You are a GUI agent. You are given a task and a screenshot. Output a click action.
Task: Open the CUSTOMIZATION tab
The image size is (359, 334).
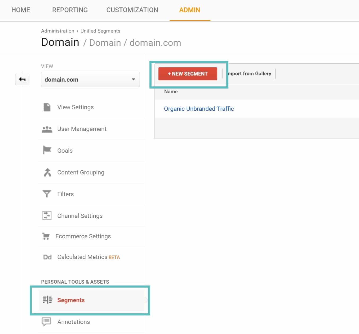tap(132, 10)
